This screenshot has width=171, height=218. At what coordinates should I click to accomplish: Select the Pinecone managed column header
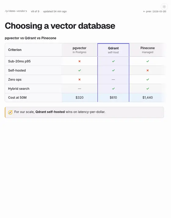147,50
